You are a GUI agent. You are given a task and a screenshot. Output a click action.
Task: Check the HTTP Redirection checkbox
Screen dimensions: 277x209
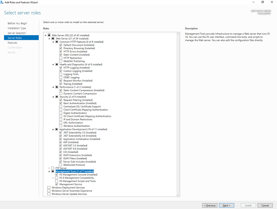click(x=61, y=58)
